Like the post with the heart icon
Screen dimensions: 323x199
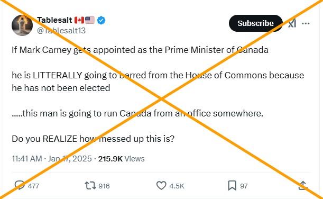[x=161, y=185]
